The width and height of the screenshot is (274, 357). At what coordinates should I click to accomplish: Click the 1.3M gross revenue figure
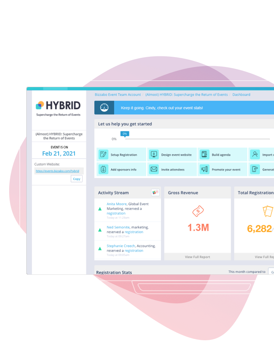tap(198, 228)
